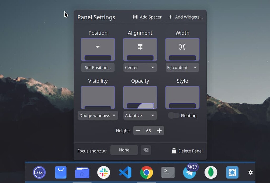Image resolution: width=270 pixels, height=183 pixels.
Task: Toggle the Floating style switch
Action: point(174,116)
